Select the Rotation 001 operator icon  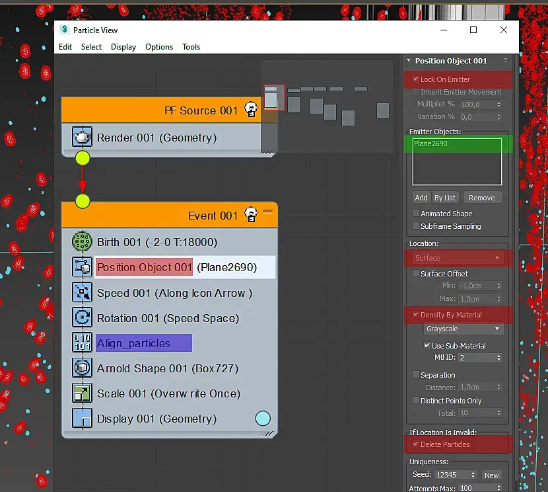tap(82, 317)
